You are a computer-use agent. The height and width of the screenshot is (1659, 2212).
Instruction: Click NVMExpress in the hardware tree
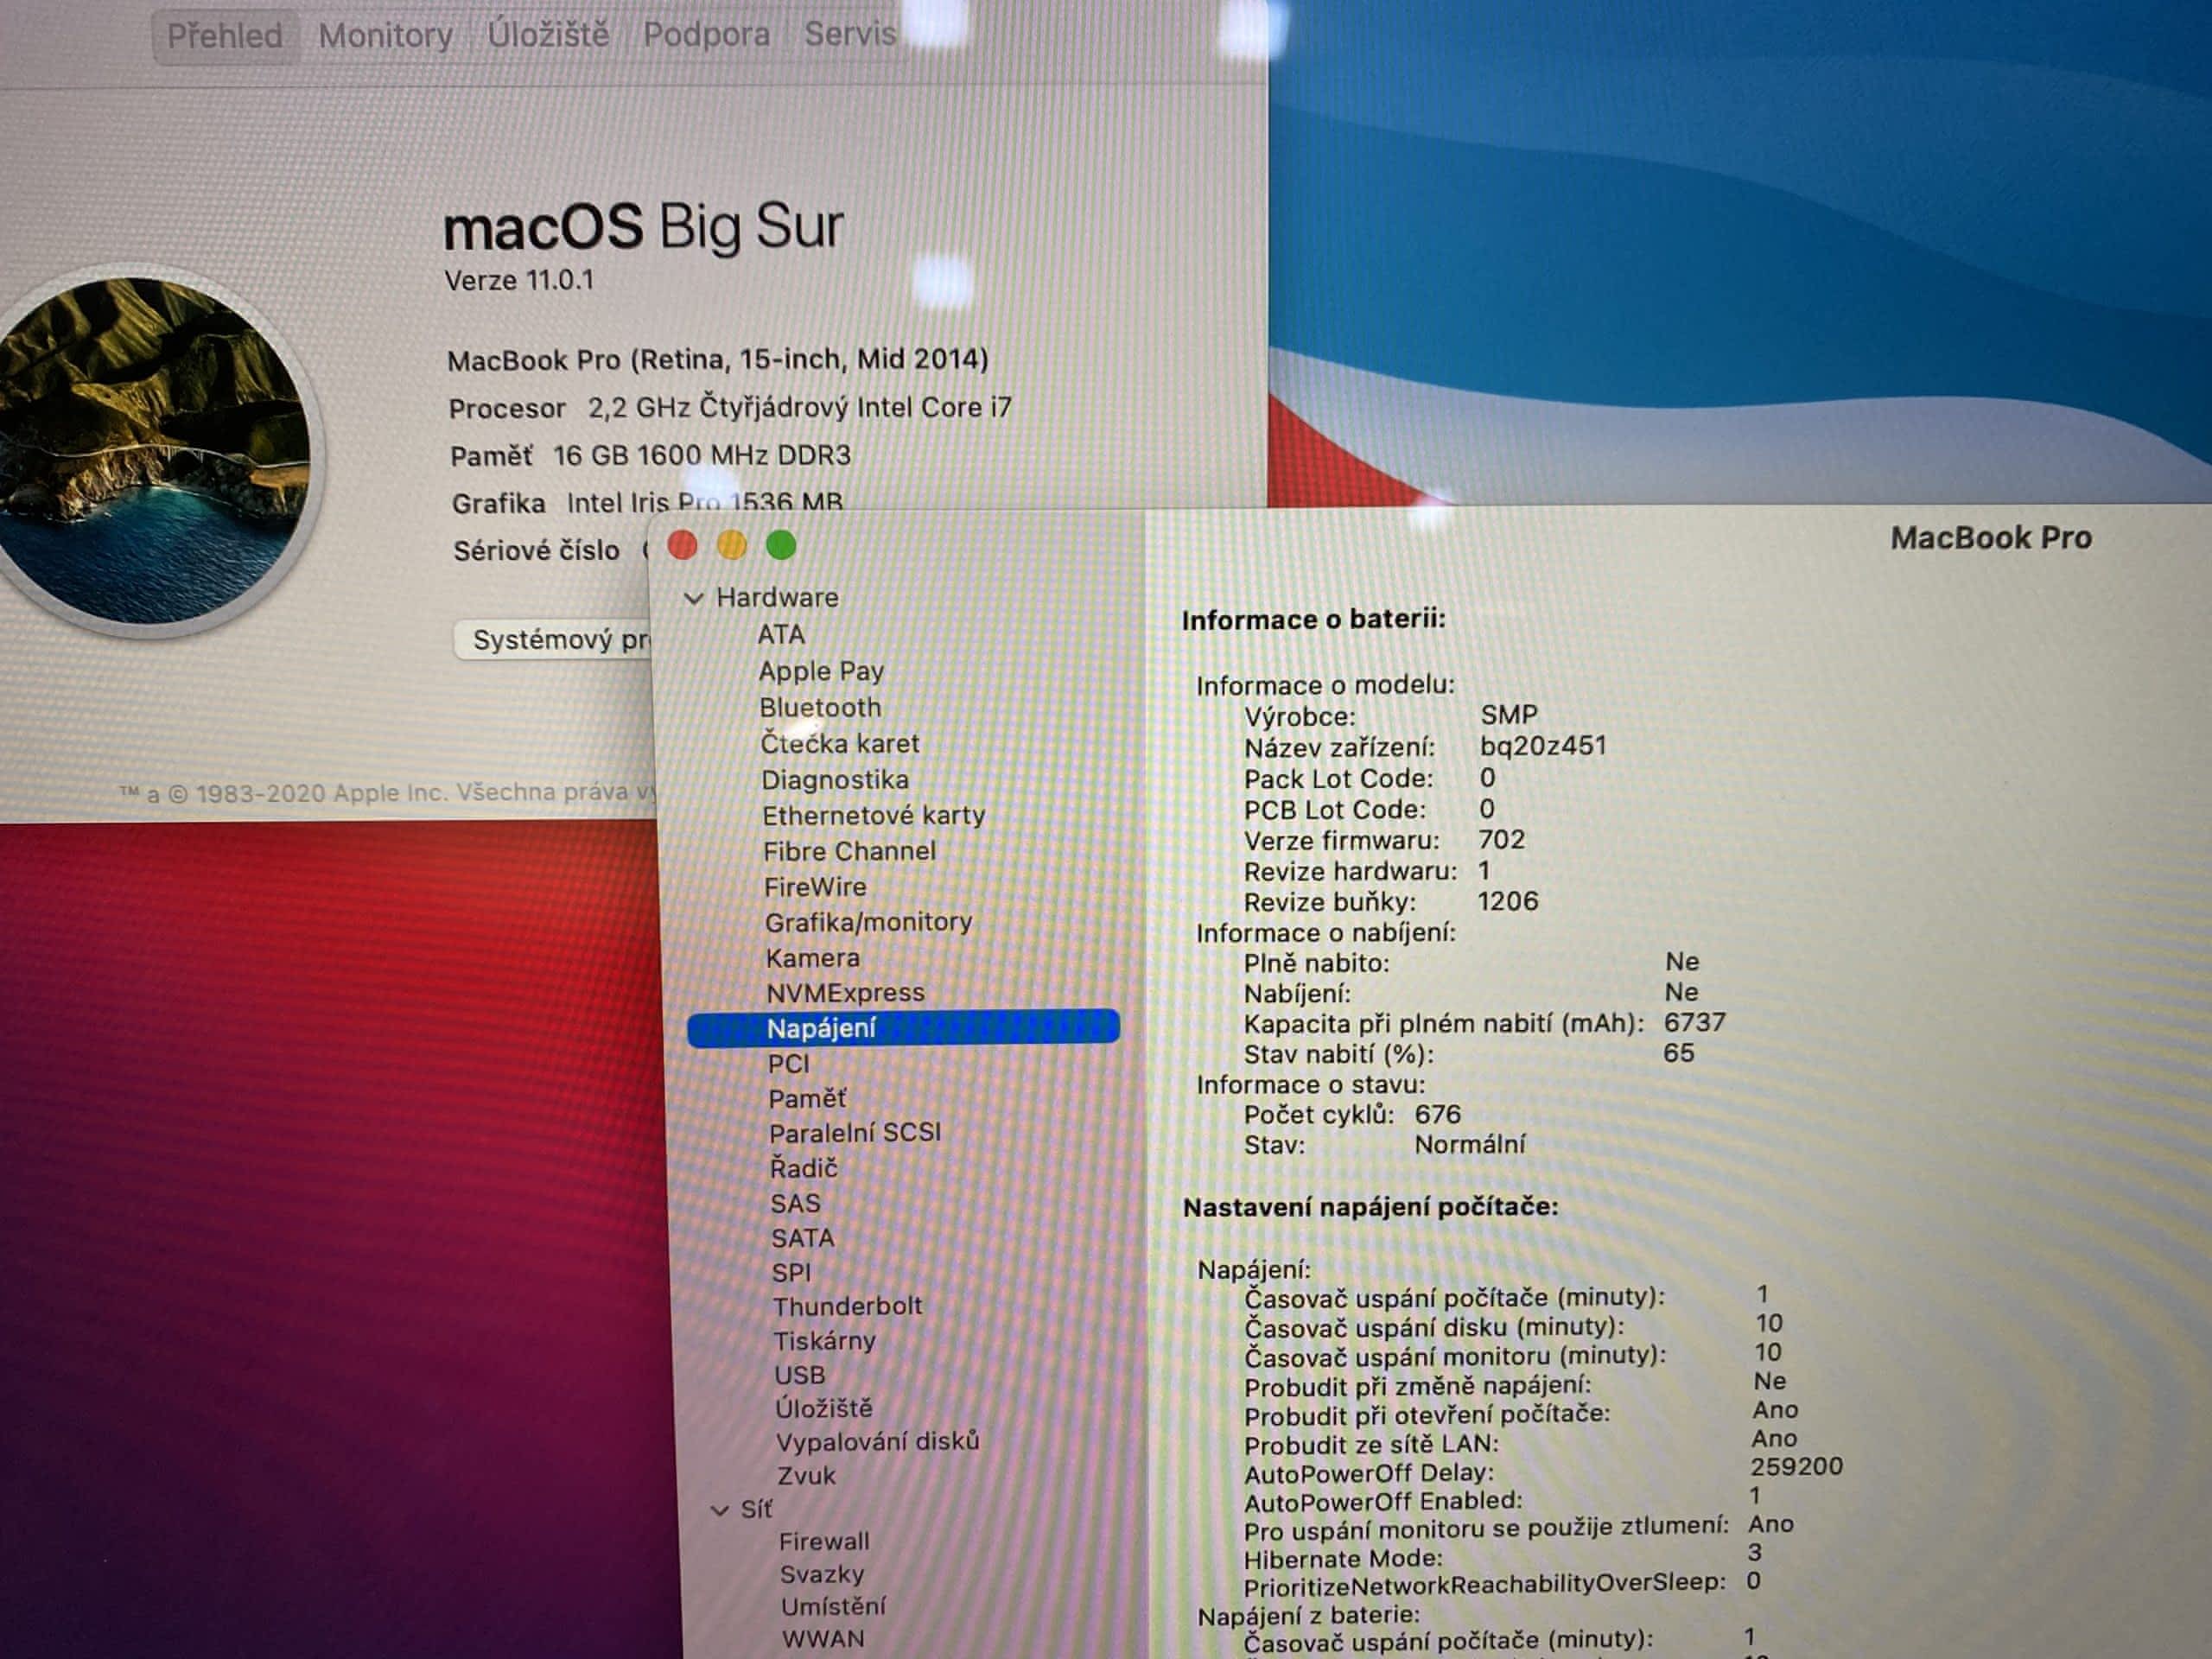point(845,993)
